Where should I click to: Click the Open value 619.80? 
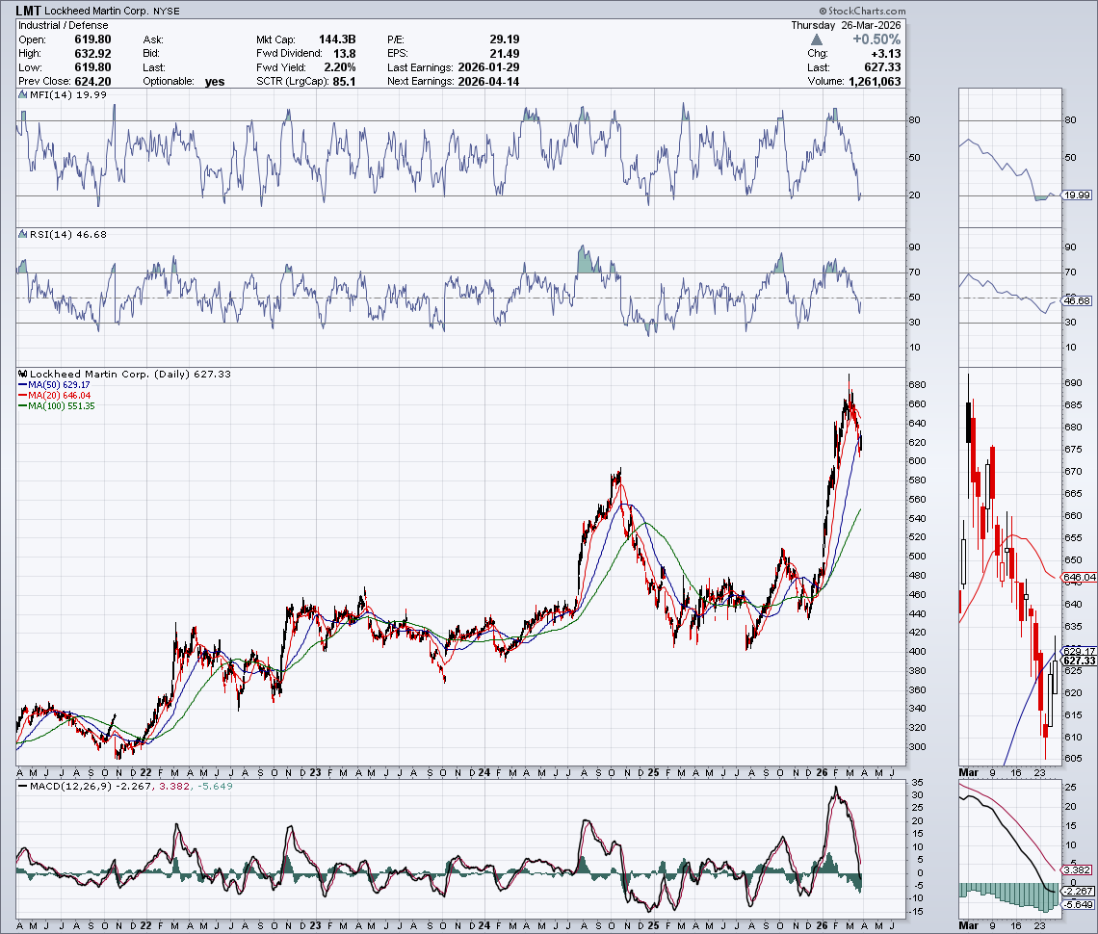(93, 39)
